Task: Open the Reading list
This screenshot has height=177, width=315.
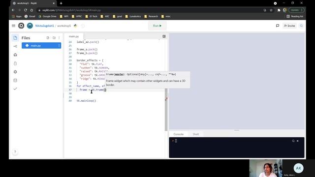Action: pos(295,16)
